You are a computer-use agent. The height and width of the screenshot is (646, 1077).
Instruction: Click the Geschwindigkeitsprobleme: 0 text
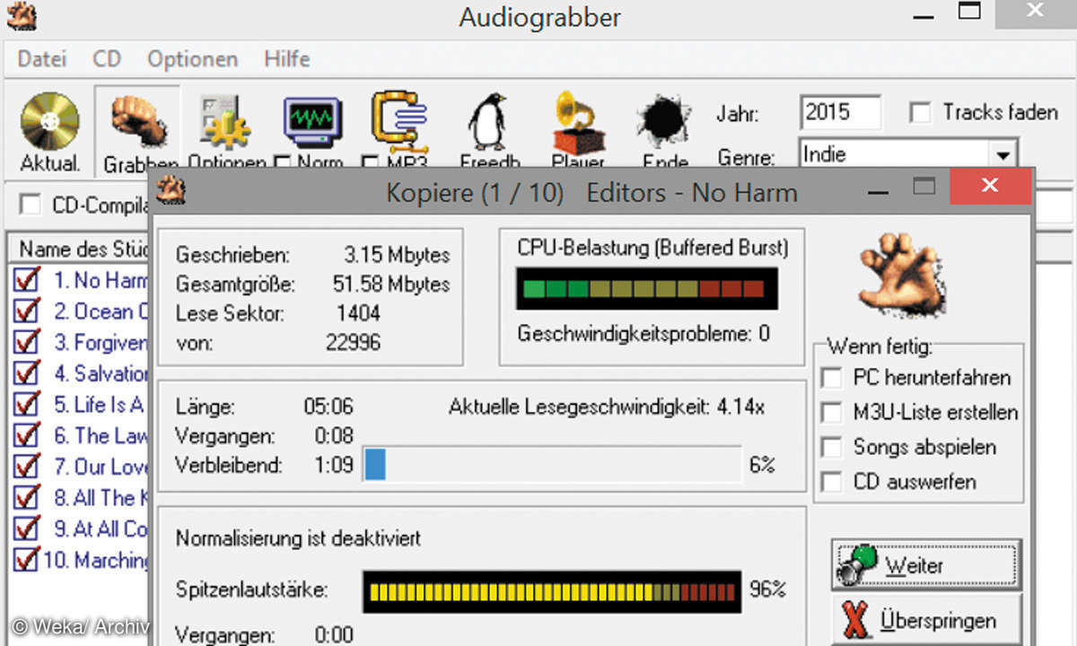644,334
